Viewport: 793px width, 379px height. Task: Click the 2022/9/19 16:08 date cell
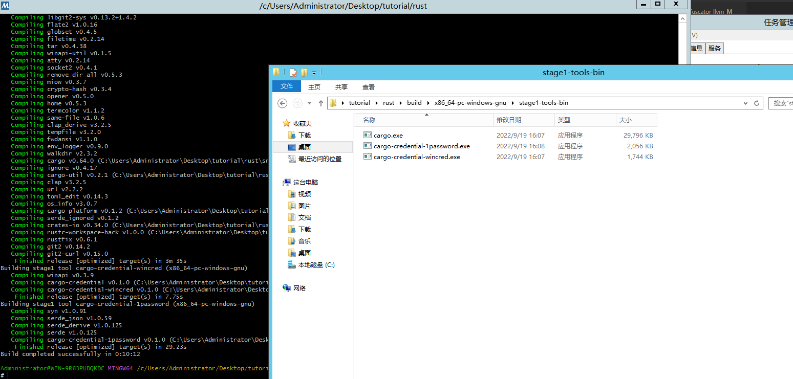521,146
